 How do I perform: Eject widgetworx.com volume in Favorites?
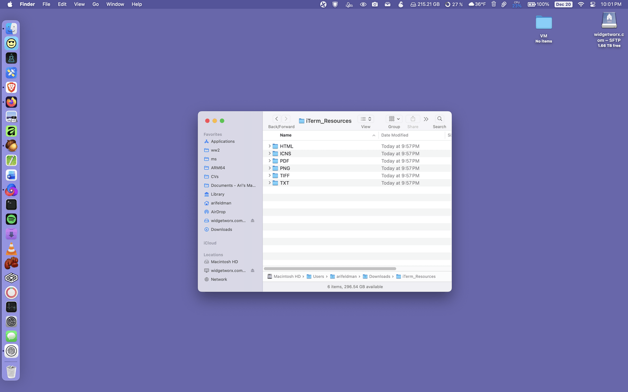click(252, 221)
